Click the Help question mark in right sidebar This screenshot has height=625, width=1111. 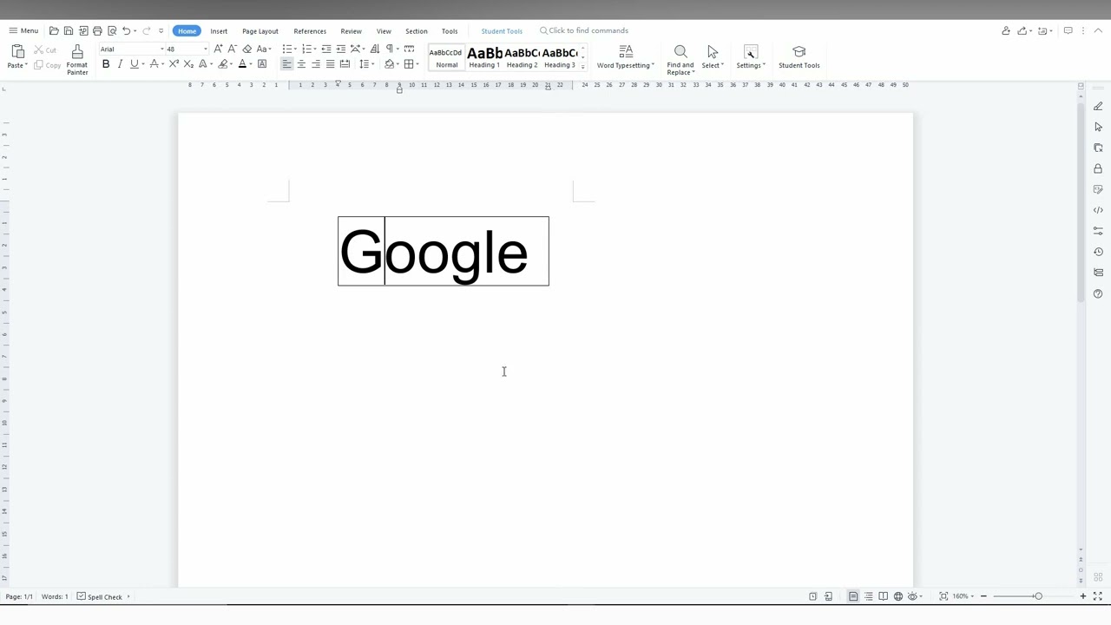click(1098, 293)
